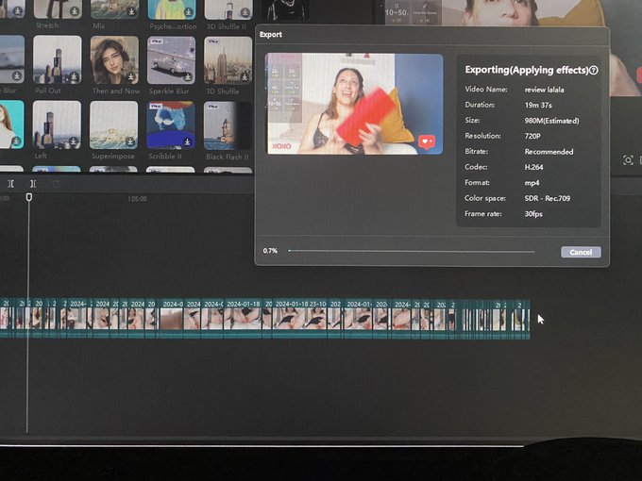The height and width of the screenshot is (481, 642).
Task: Click the resolution value 720P
Action: pyautogui.click(x=532, y=136)
